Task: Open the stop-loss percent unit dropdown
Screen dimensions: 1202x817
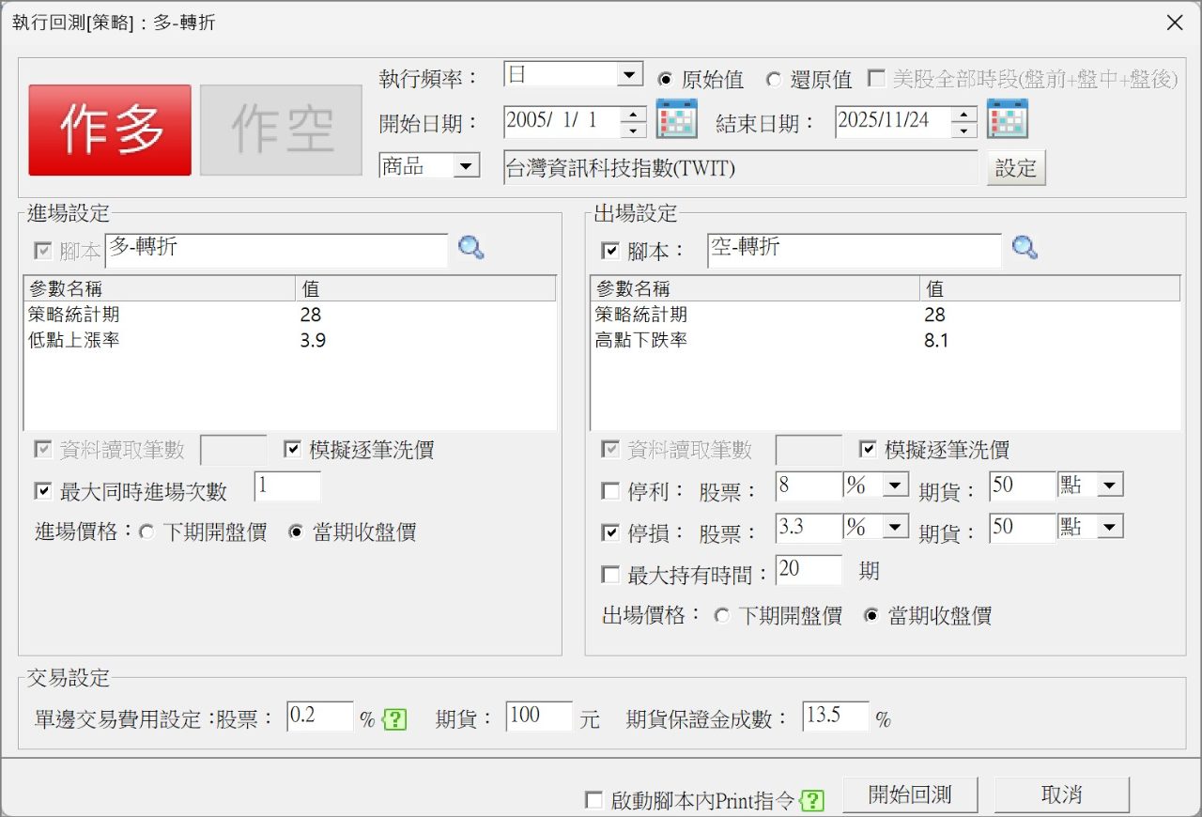Action: click(897, 527)
